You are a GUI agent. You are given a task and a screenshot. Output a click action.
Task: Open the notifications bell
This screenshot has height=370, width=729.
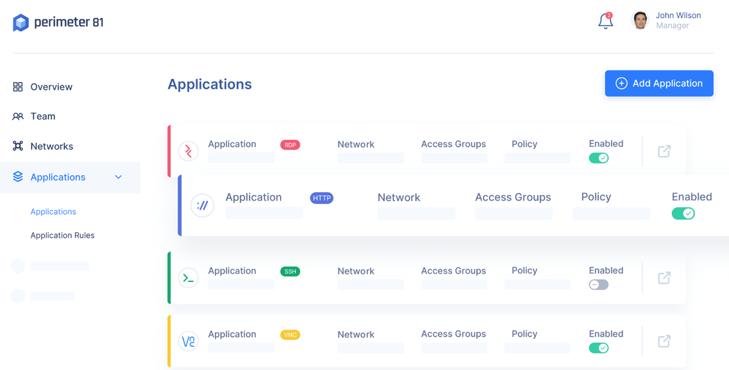click(606, 21)
